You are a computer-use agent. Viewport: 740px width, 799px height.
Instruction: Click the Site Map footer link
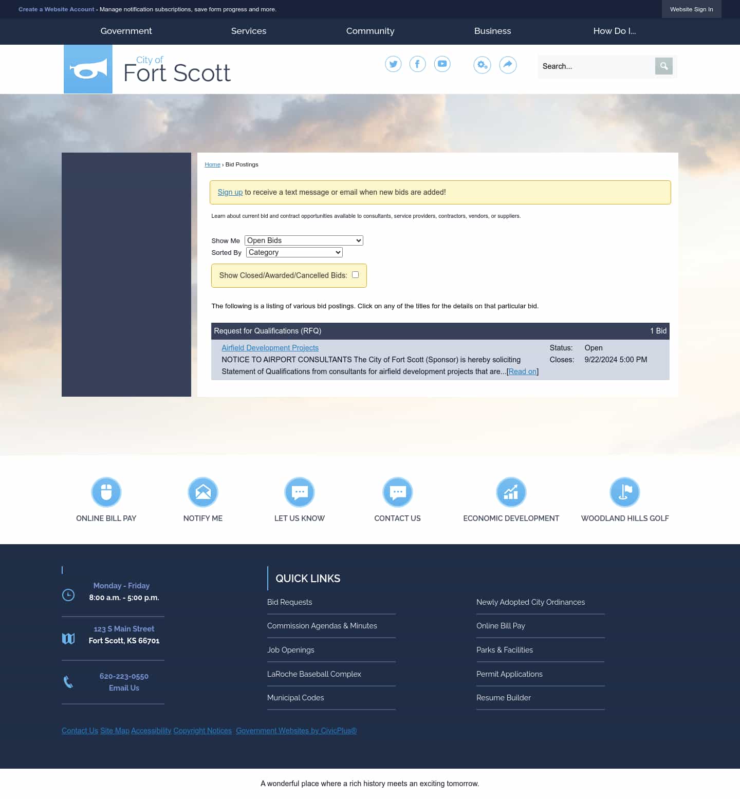pyautogui.click(x=115, y=731)
